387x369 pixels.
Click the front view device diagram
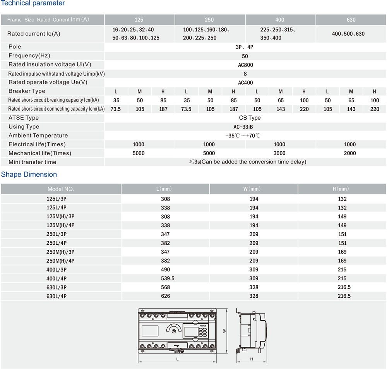[x=177, y=331]
